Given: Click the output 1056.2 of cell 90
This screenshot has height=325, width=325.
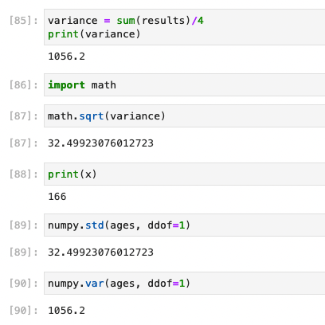Looking at the screenshot, I should pyautogui.click(x=66, y=311).
